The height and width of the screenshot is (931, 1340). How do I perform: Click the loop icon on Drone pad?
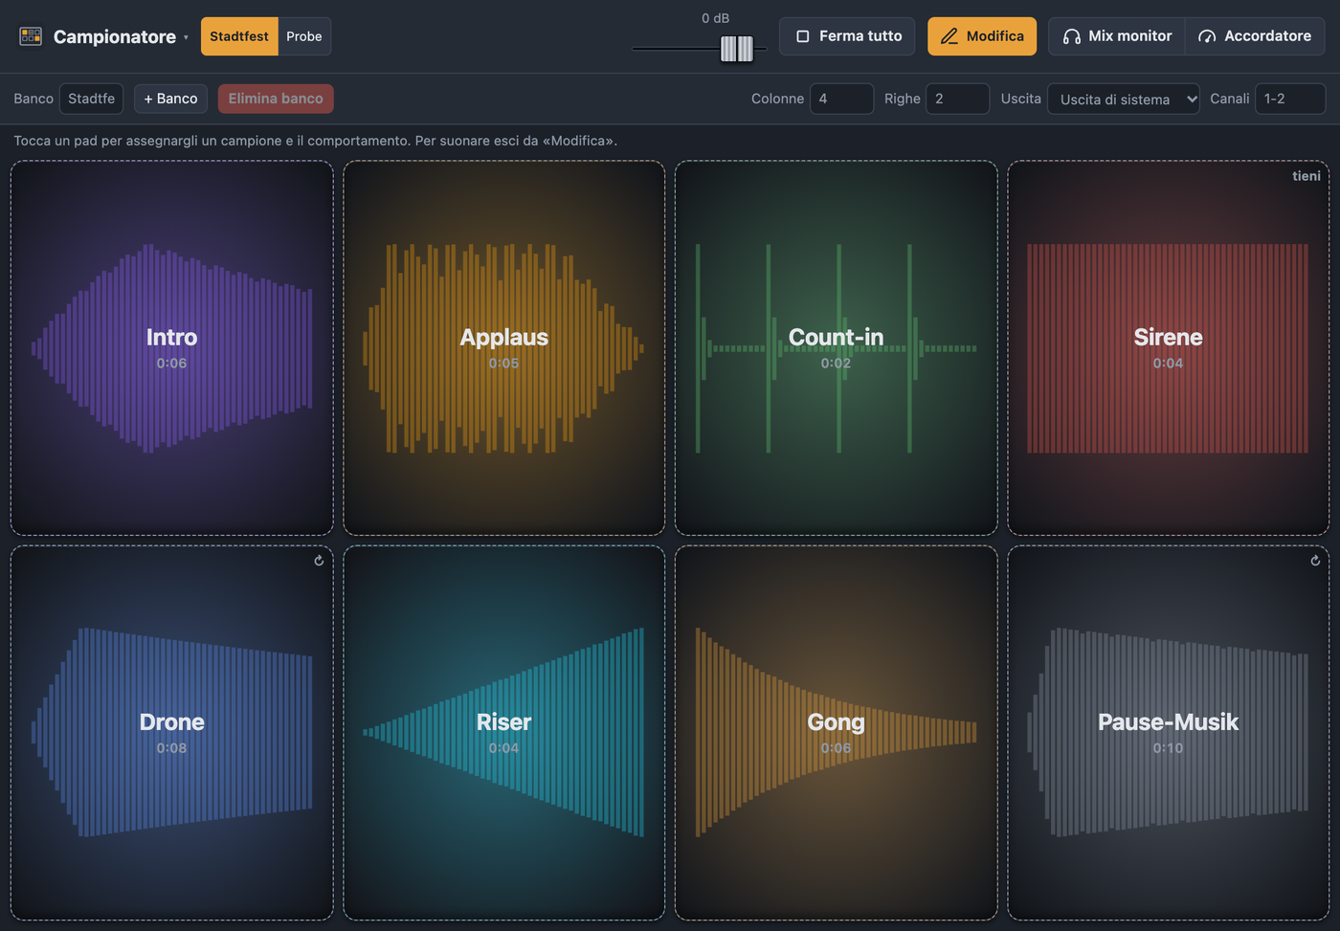[319, 561]
